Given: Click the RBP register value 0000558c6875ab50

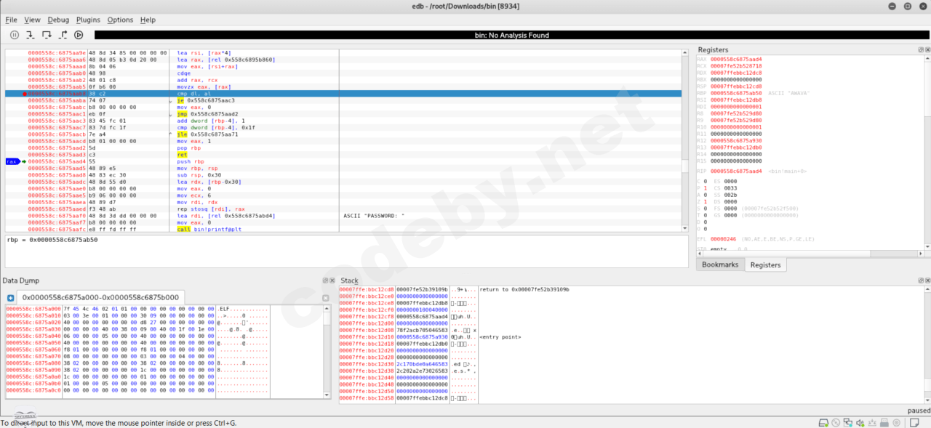Looking at the screenshot, I should (736, 93).
